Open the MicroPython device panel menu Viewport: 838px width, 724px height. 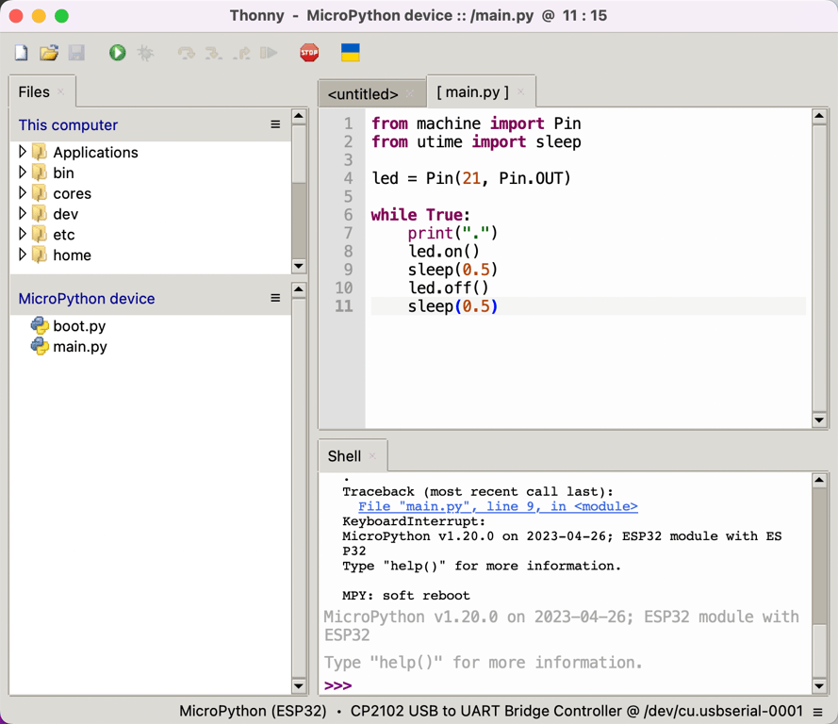tap(275, 298)
